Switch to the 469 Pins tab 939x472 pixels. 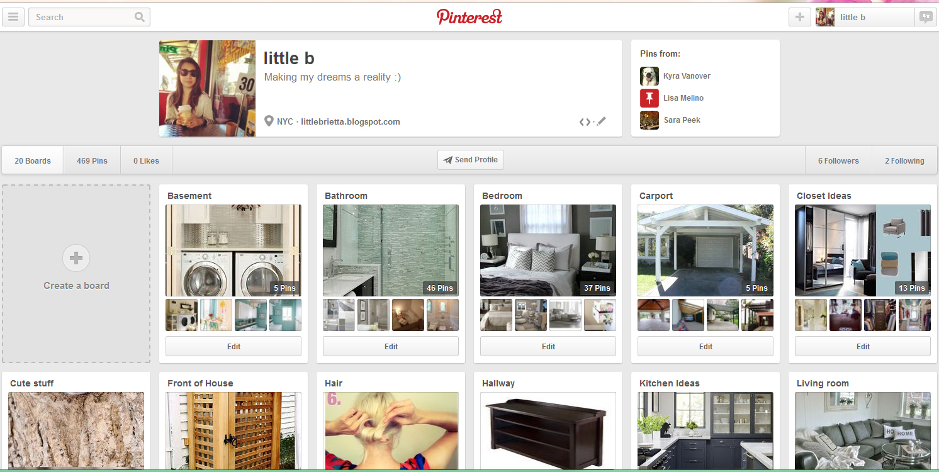(x=92, y=160)
